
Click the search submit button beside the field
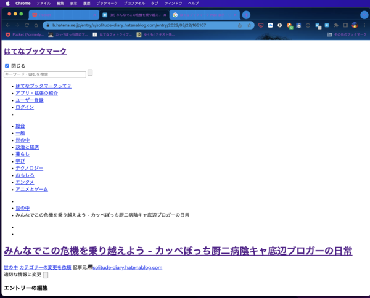pos(90,73)
